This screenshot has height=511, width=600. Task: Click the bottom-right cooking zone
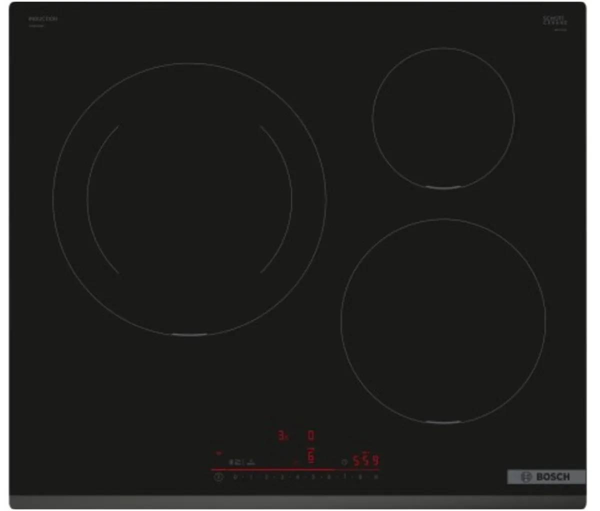[x=443, y=320]
